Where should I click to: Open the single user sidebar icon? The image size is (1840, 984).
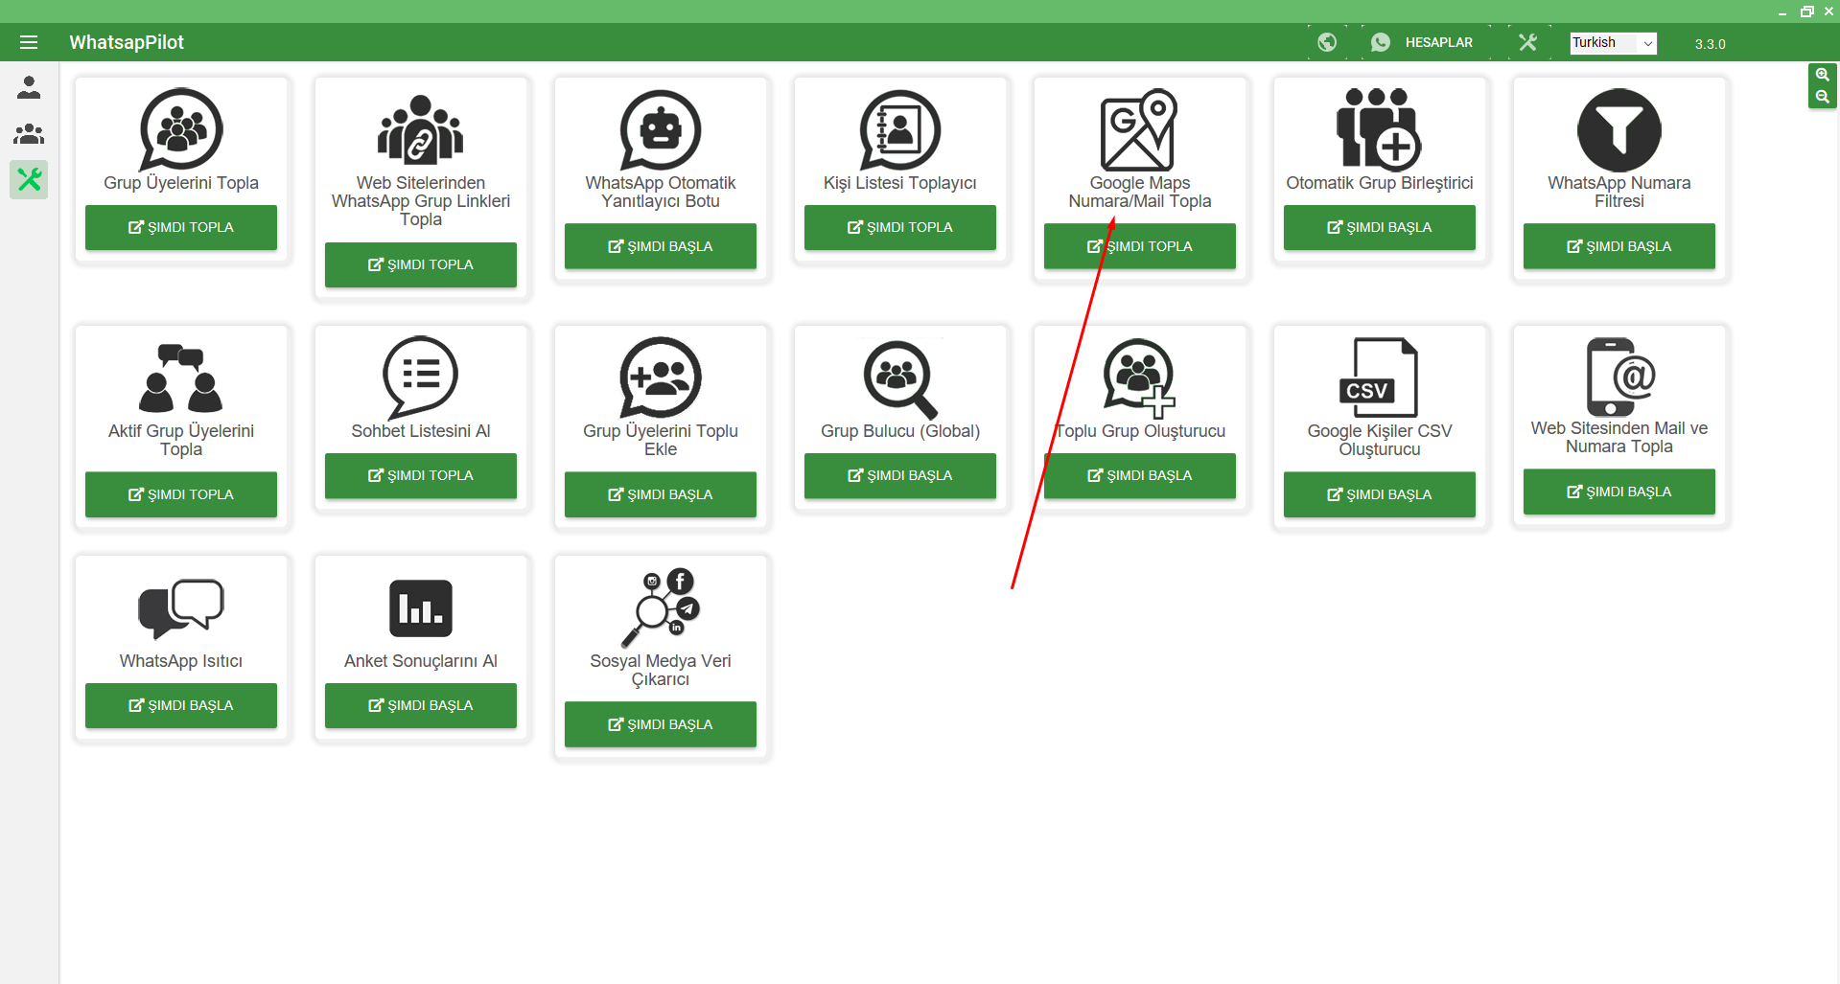click(29, 87)
